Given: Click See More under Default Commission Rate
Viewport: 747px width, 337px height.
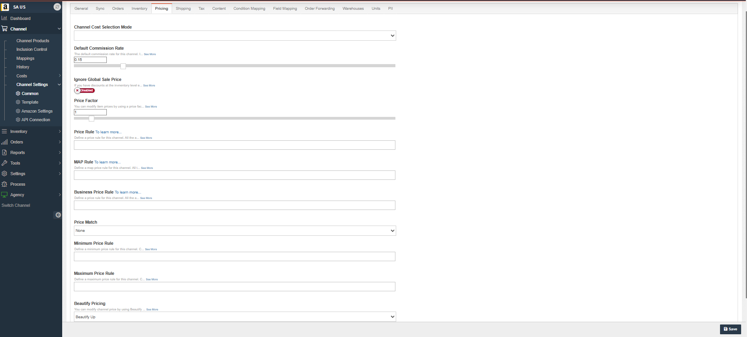Looking at the screenshot, I should (150, 54).
